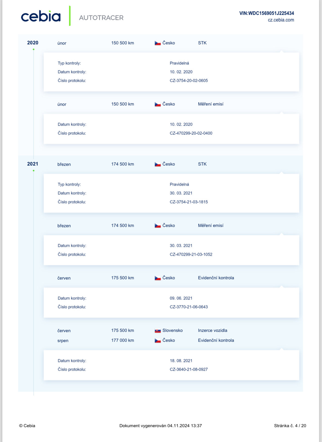The image size is (322, 442).
Task: Click the Czech flag on the únor Měření emisí row
Action: point(158,104)
